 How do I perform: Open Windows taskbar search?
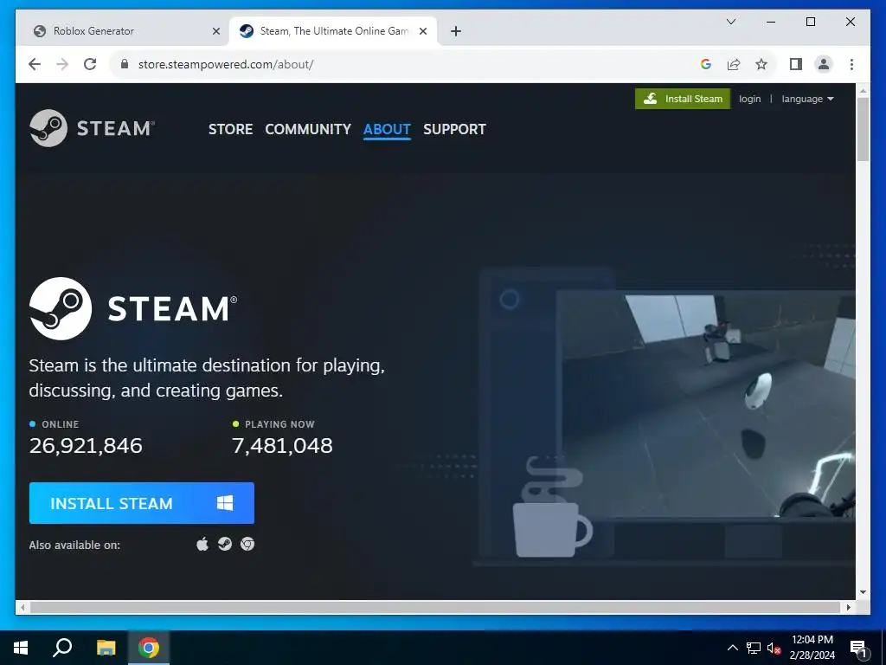pos(62,648)
